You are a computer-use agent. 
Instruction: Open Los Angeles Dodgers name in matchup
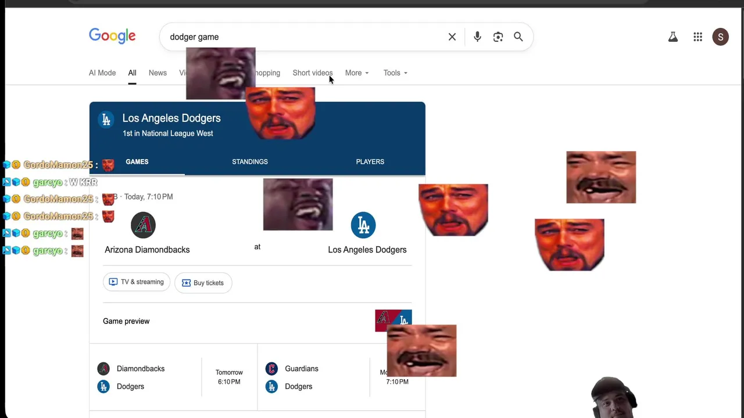coord(367,250)
